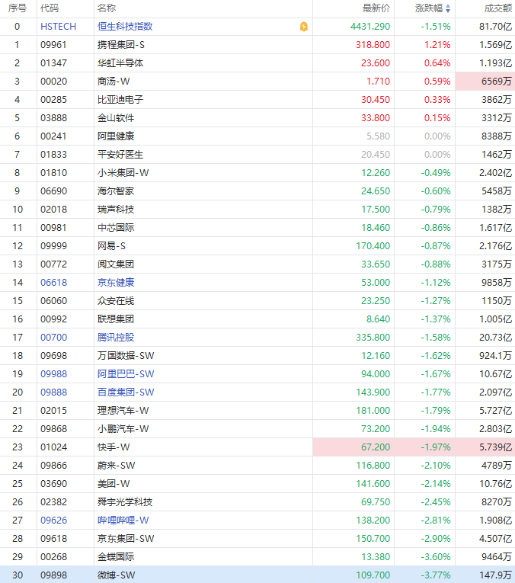Open 百度集团-SW stock link
This screenshot has width=515, height=583.
coord(126,392)
